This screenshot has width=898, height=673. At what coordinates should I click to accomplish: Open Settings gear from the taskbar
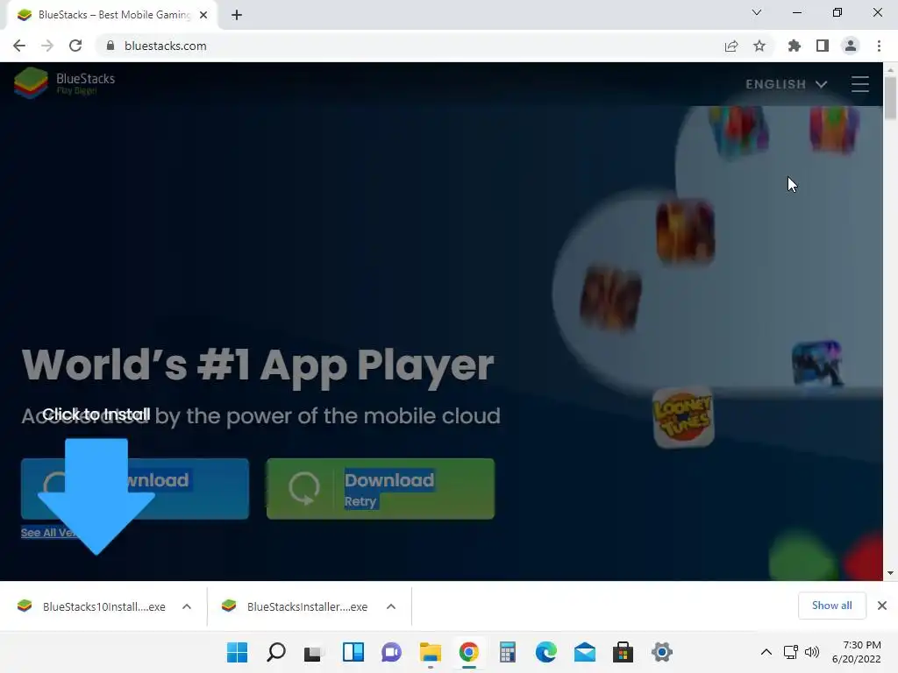point(661,652)
